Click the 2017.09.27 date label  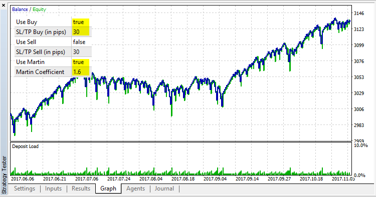279,179
